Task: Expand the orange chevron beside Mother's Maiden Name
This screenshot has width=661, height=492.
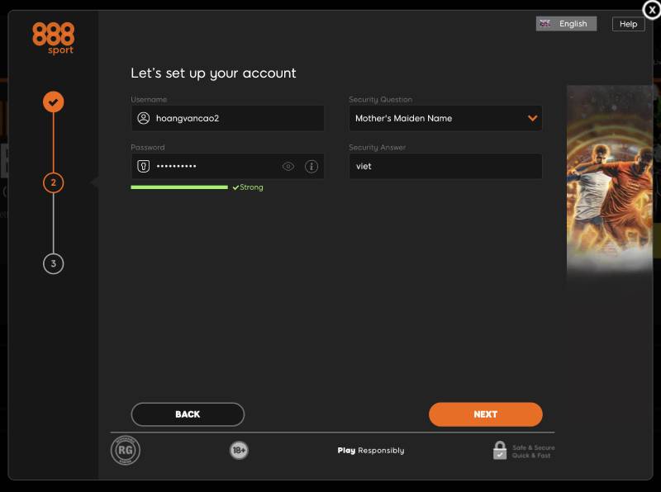Action: [532, 118]
